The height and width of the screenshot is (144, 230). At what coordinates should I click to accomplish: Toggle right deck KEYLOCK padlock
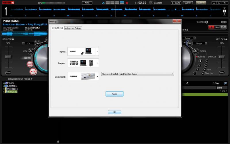[x=226, y=39]
